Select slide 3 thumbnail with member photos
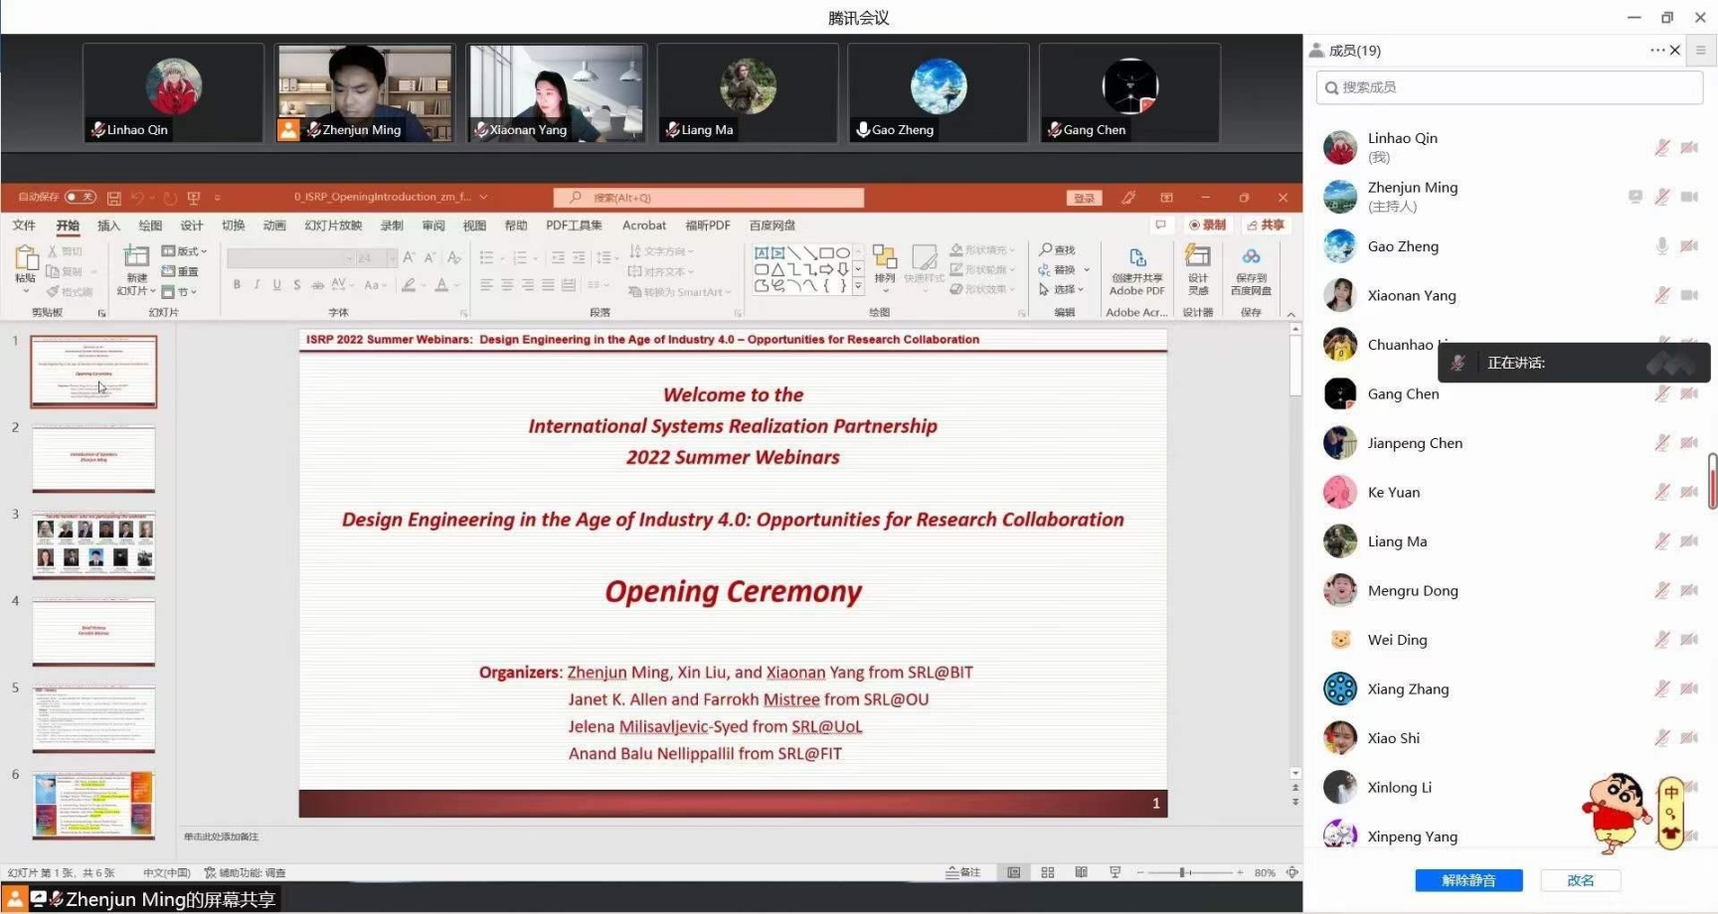This screenshot has height=914, width=1718. [x=94, y=545]
